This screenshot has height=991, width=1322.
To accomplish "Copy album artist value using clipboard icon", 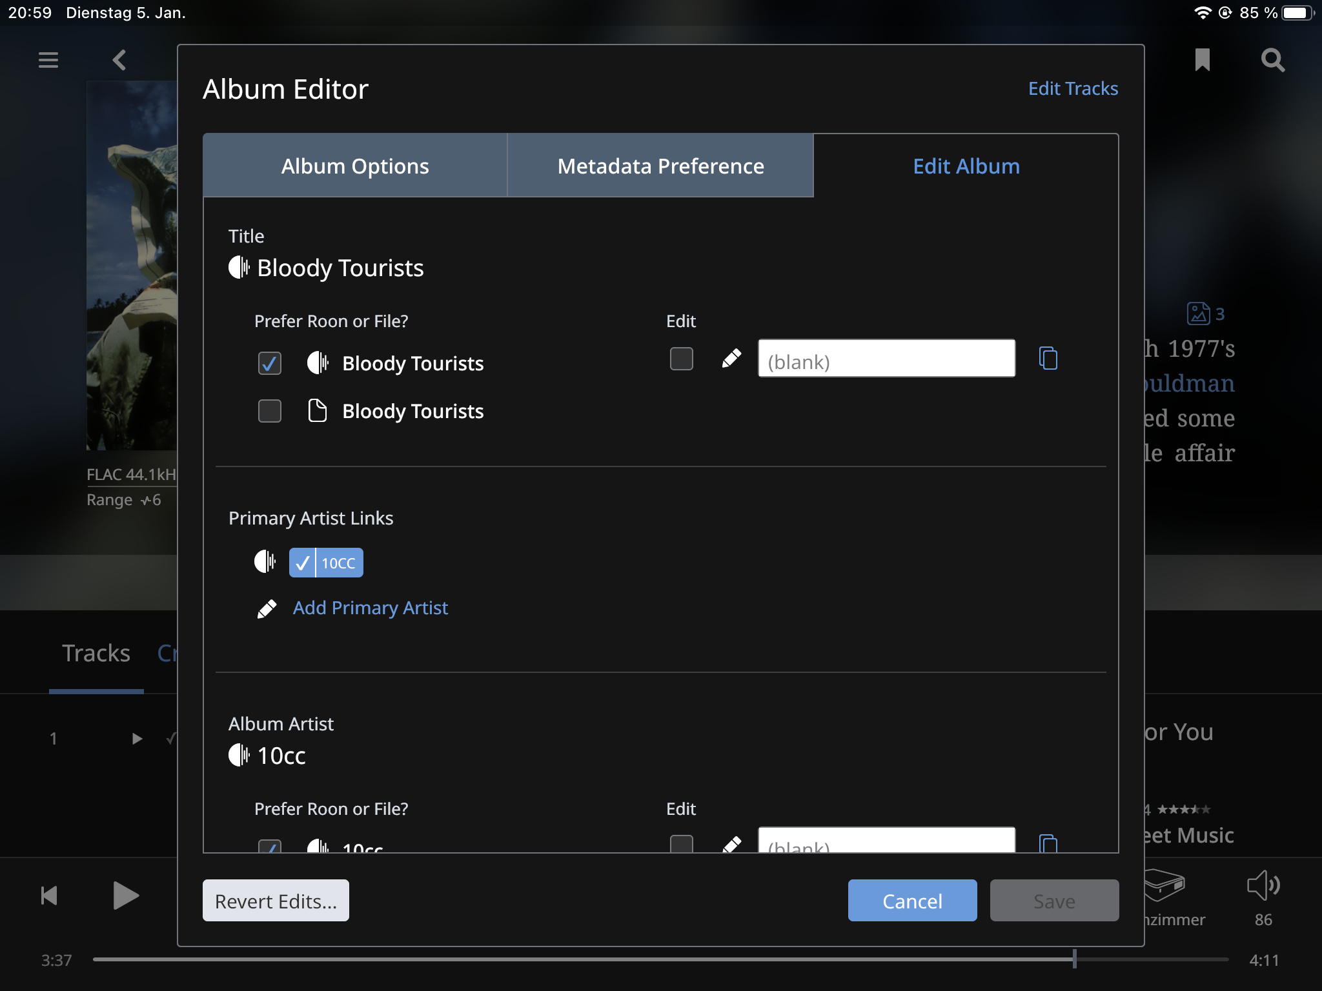I will pyautogui.click(x=1048, y=843).
